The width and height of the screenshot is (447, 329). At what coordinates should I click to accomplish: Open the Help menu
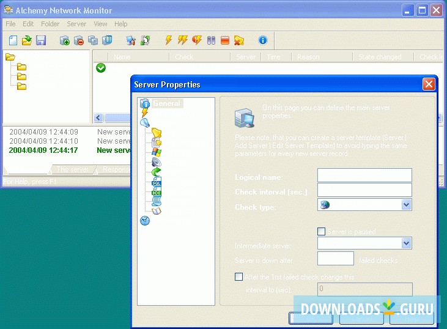[121, 24]
